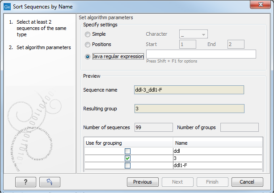Click the Gx application icon in title bar
Screen dimensions: 274x193
pyautogui.click(x=7, y=7)
